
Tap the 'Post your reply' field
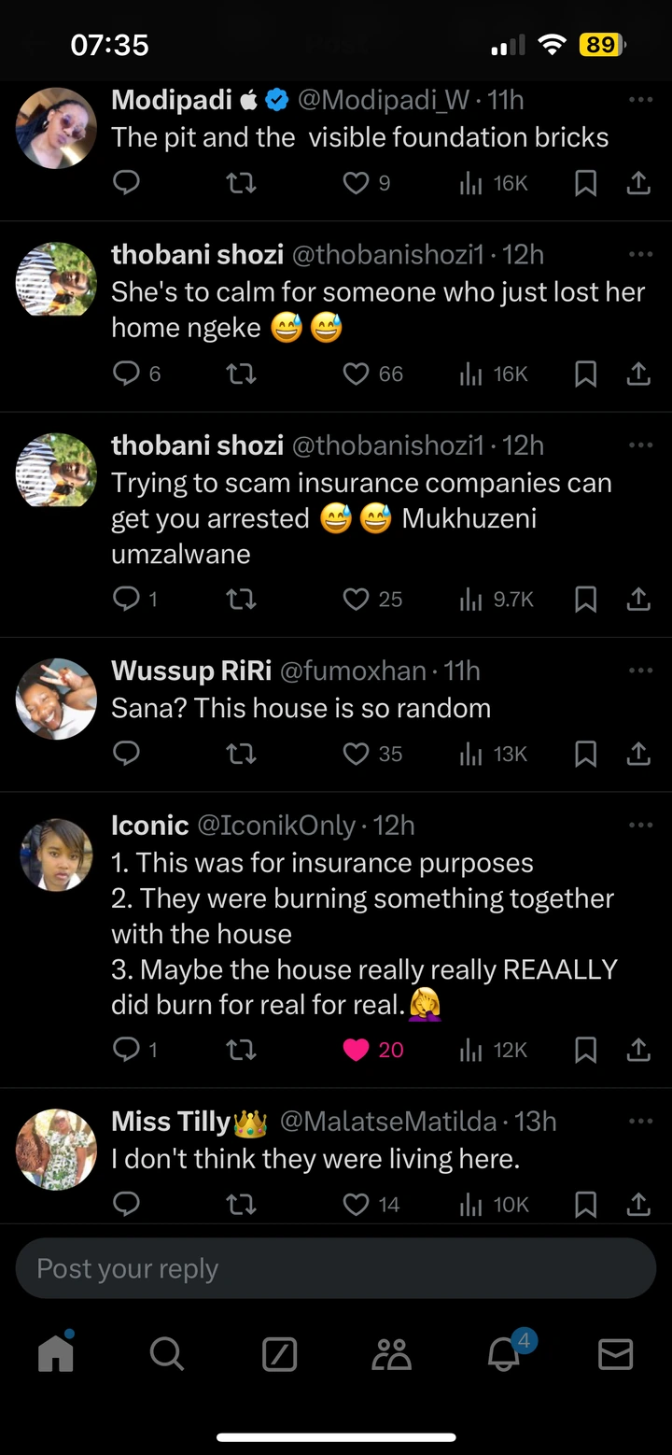point(336,1268)
